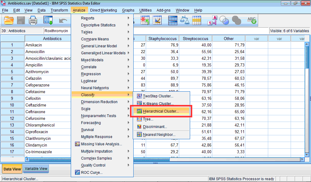The image size is (311, 182).
Task: Click the Tree icon in the Classify submenu
Action: point(139,119)
